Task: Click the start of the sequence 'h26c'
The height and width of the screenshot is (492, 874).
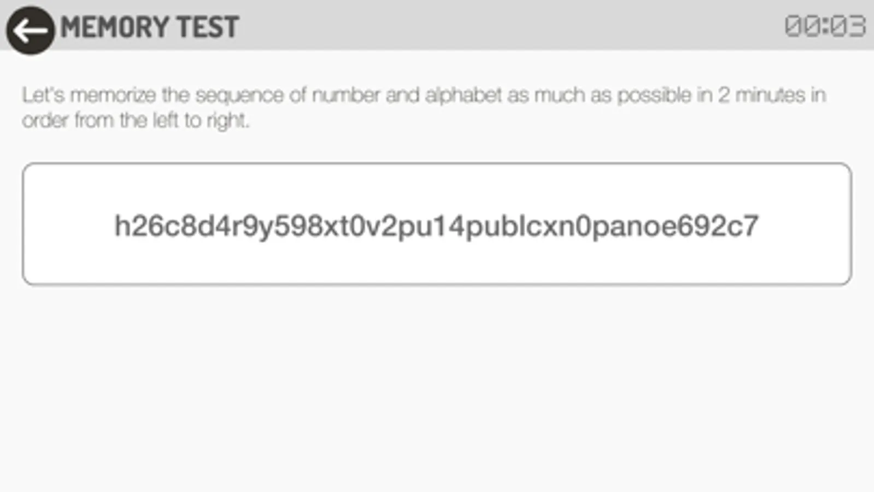Action: [x=148, y=226]
